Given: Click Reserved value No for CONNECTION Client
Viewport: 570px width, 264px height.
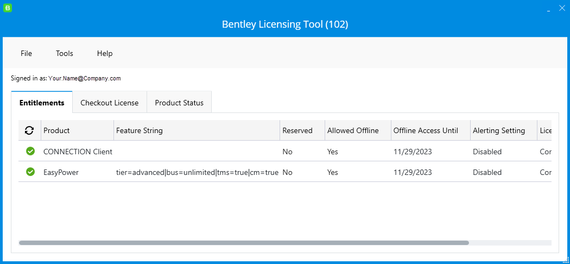Looking at the screenshot, I should tap(287, 152).
